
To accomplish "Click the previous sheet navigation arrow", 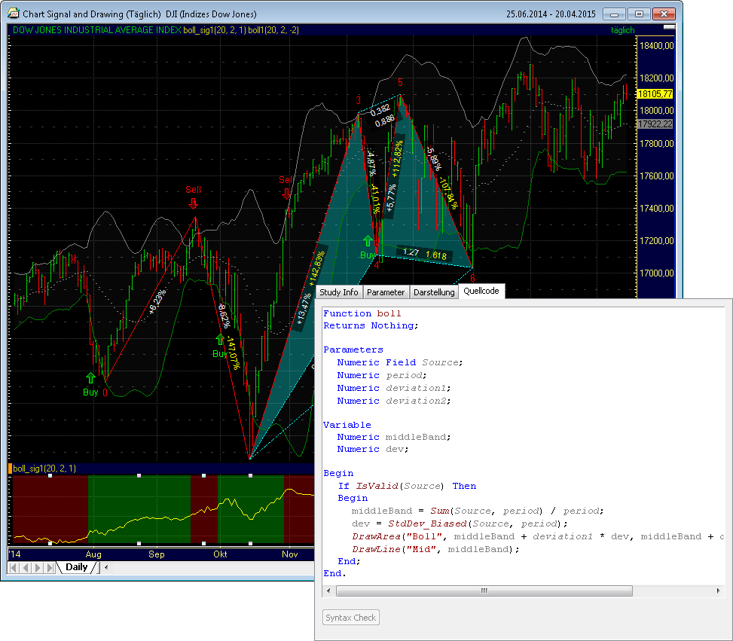I will point(27,567).
